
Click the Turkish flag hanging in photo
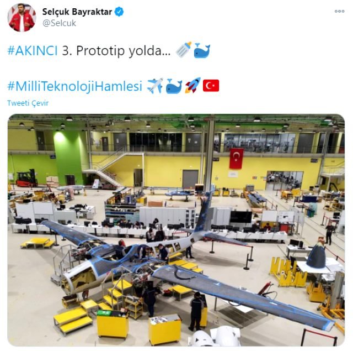click(237, 158)
